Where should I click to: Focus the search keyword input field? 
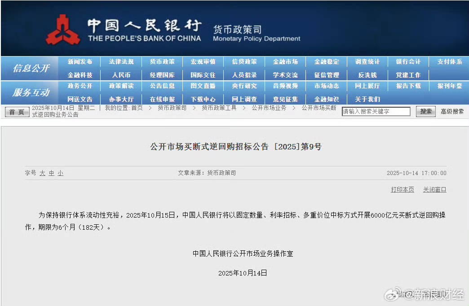click(376, 111)
